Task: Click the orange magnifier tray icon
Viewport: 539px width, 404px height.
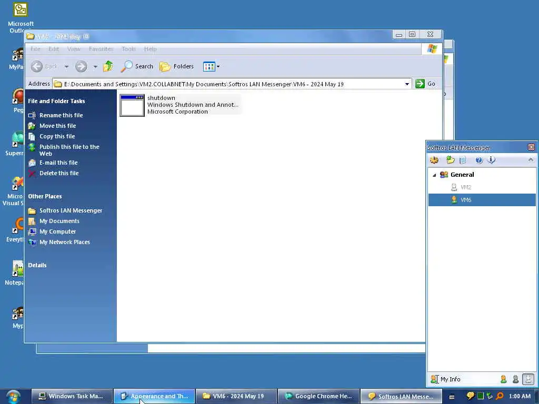Action: click(500, 396)
